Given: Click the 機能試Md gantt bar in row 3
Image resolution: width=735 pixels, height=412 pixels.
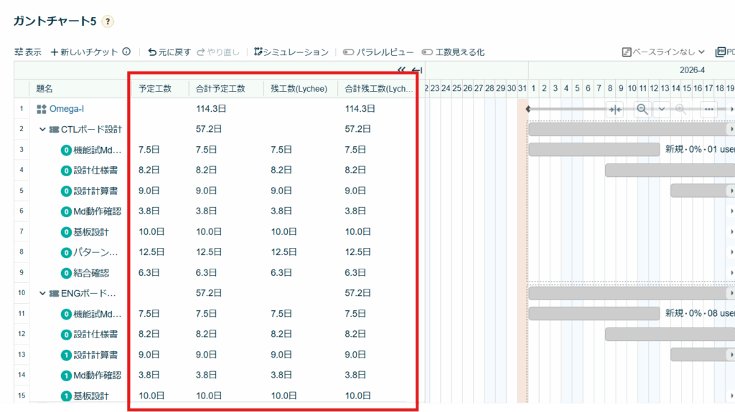Looking at the screenshot, I should 593,150.
